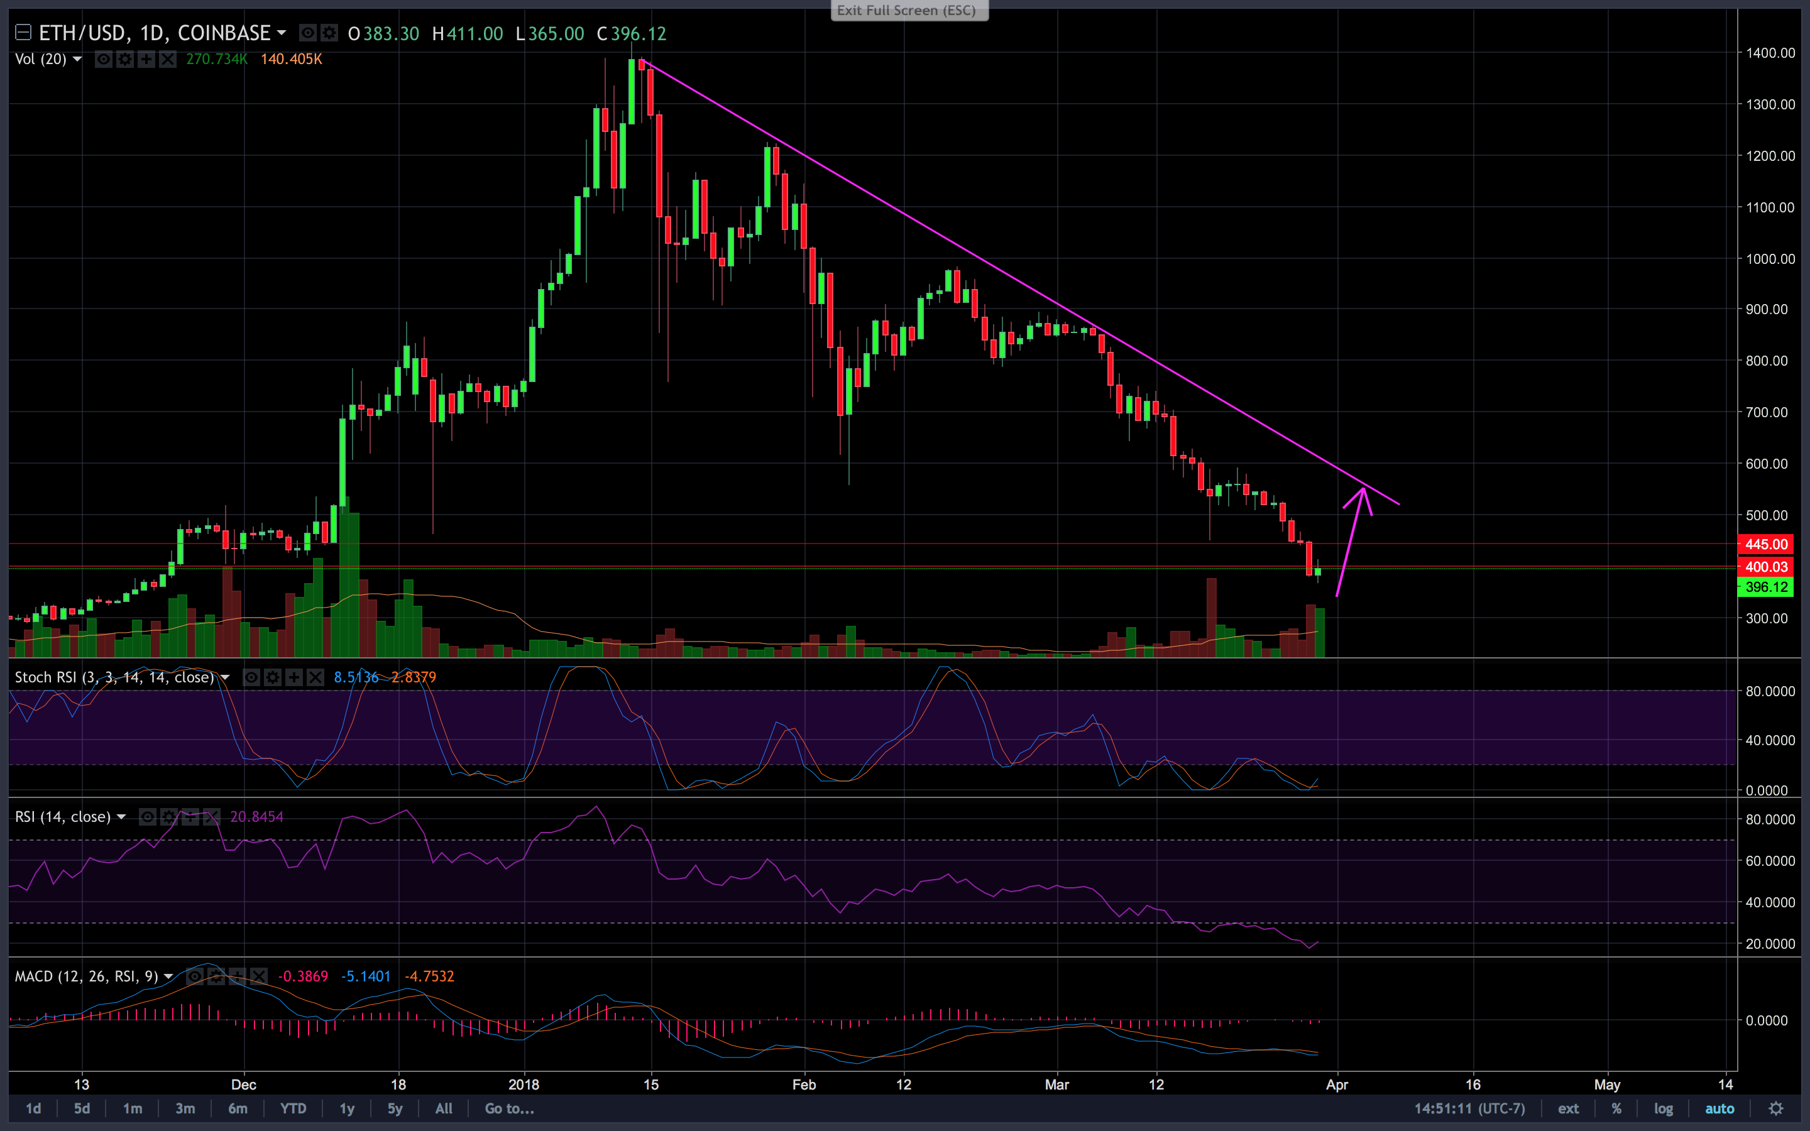The width and height of the screenshot is (1810, 1131).
Task: Click the volume value 270.734K
Action: pyautogui.click(x=217, y=59)
